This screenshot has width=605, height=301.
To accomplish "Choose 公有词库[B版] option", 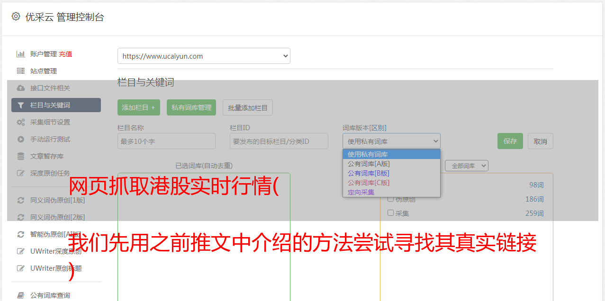I will tap(391, 173).
